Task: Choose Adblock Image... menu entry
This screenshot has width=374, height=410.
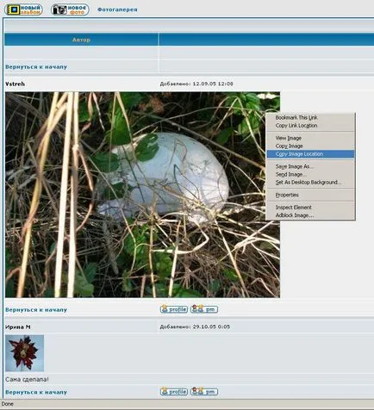Action: click(310, 215)
